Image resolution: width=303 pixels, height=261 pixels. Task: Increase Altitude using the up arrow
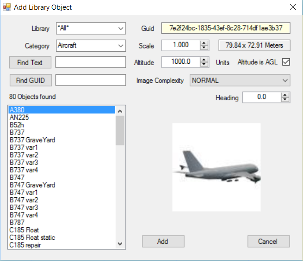pyautogui.click(x=204, y=60)
